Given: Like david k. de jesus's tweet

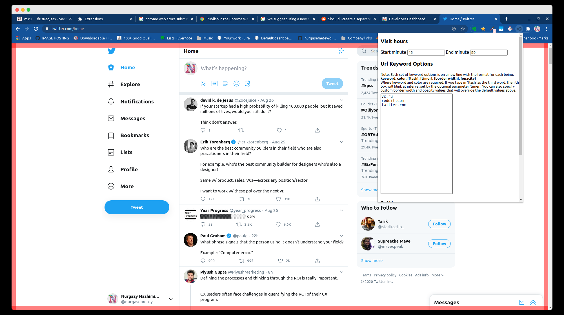Looking at the screenshot, I should coord(279,130).
